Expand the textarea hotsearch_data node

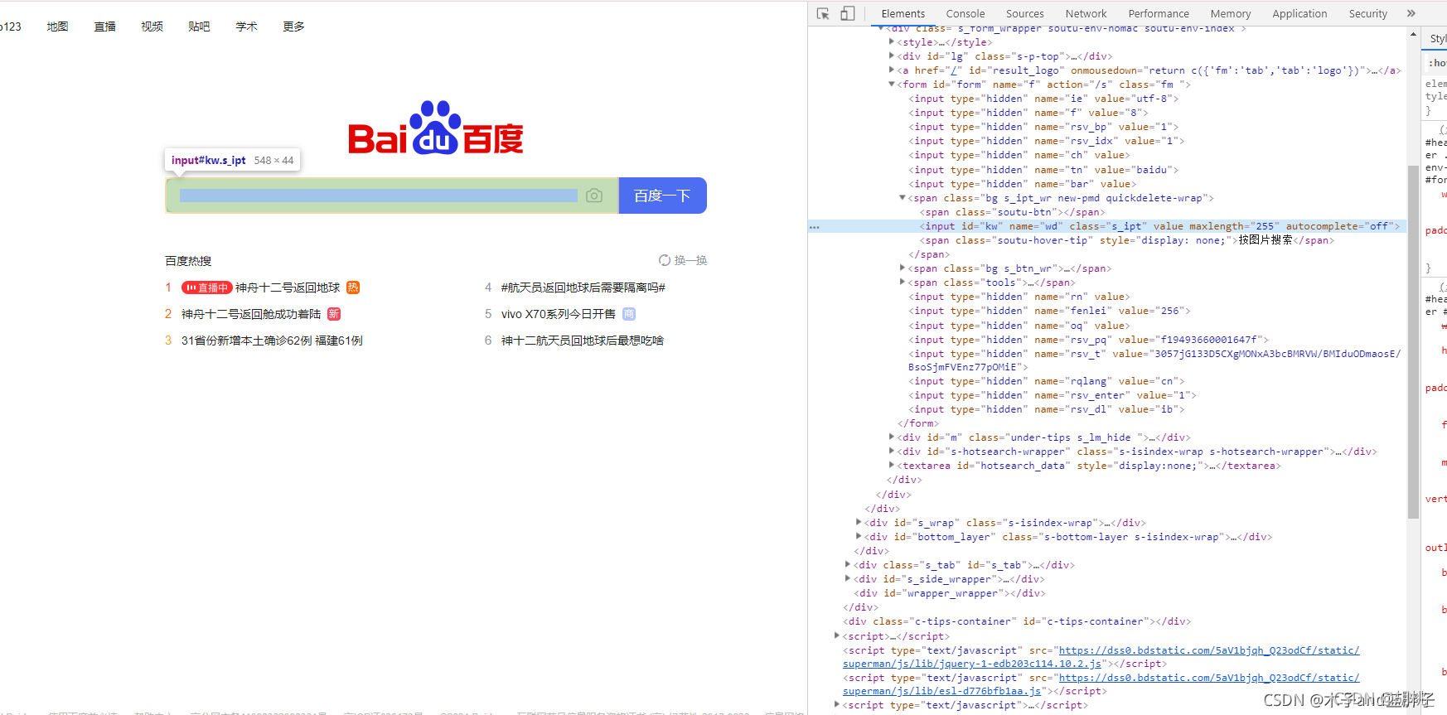pyautogui.click(x=892, y=466)
